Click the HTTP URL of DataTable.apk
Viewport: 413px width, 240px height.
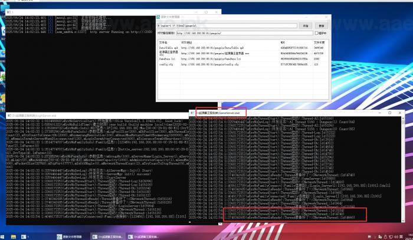[x=212, y=48]
